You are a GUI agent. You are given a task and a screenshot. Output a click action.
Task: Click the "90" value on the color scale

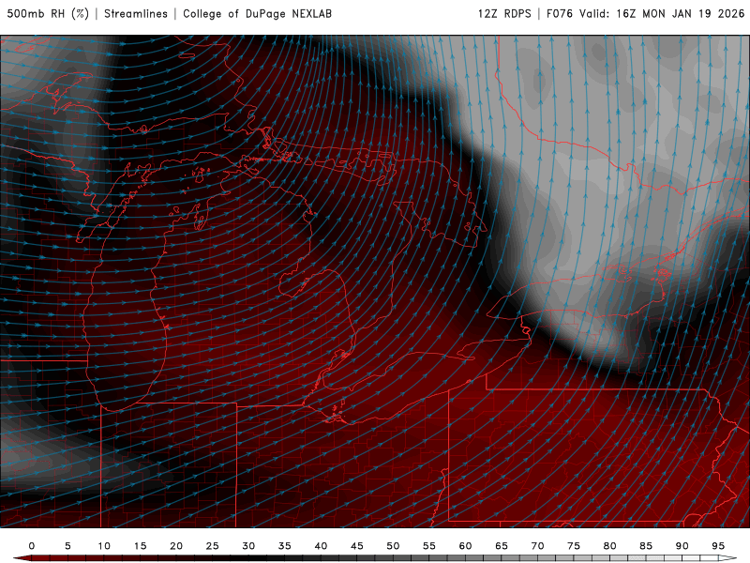pos(682,546)
